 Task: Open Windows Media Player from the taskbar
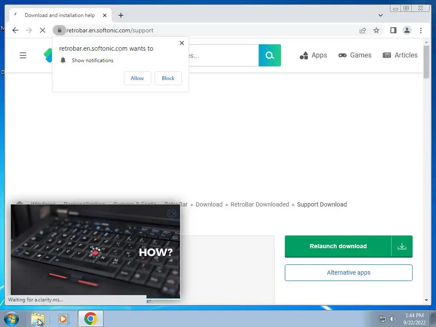(x=63, y=318)
